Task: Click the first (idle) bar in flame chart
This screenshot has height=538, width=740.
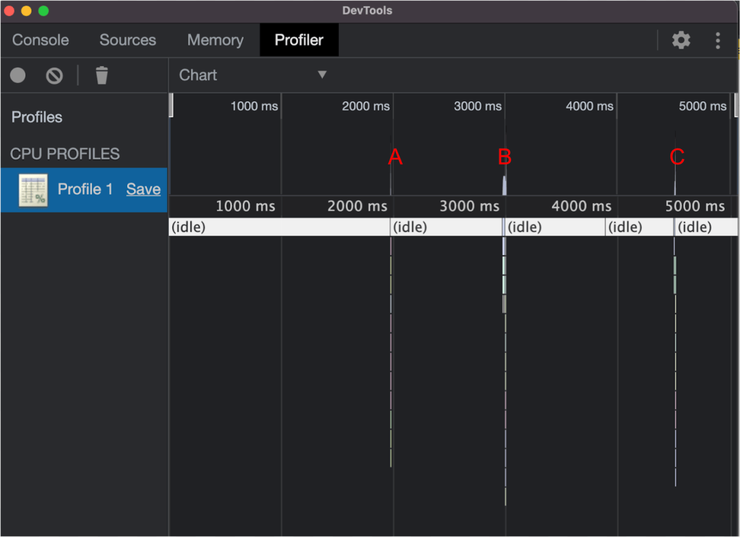Action: [x=279, y=227]
